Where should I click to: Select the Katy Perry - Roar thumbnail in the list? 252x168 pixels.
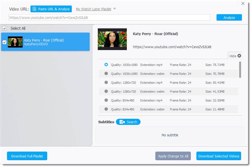[x=15, y=42]
